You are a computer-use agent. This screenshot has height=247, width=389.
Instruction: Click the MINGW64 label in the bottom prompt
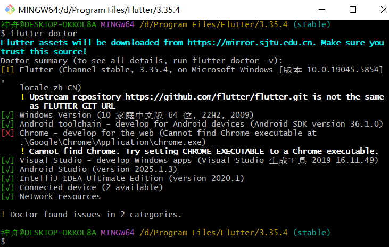pyautogui.click(x=118, y=233)
